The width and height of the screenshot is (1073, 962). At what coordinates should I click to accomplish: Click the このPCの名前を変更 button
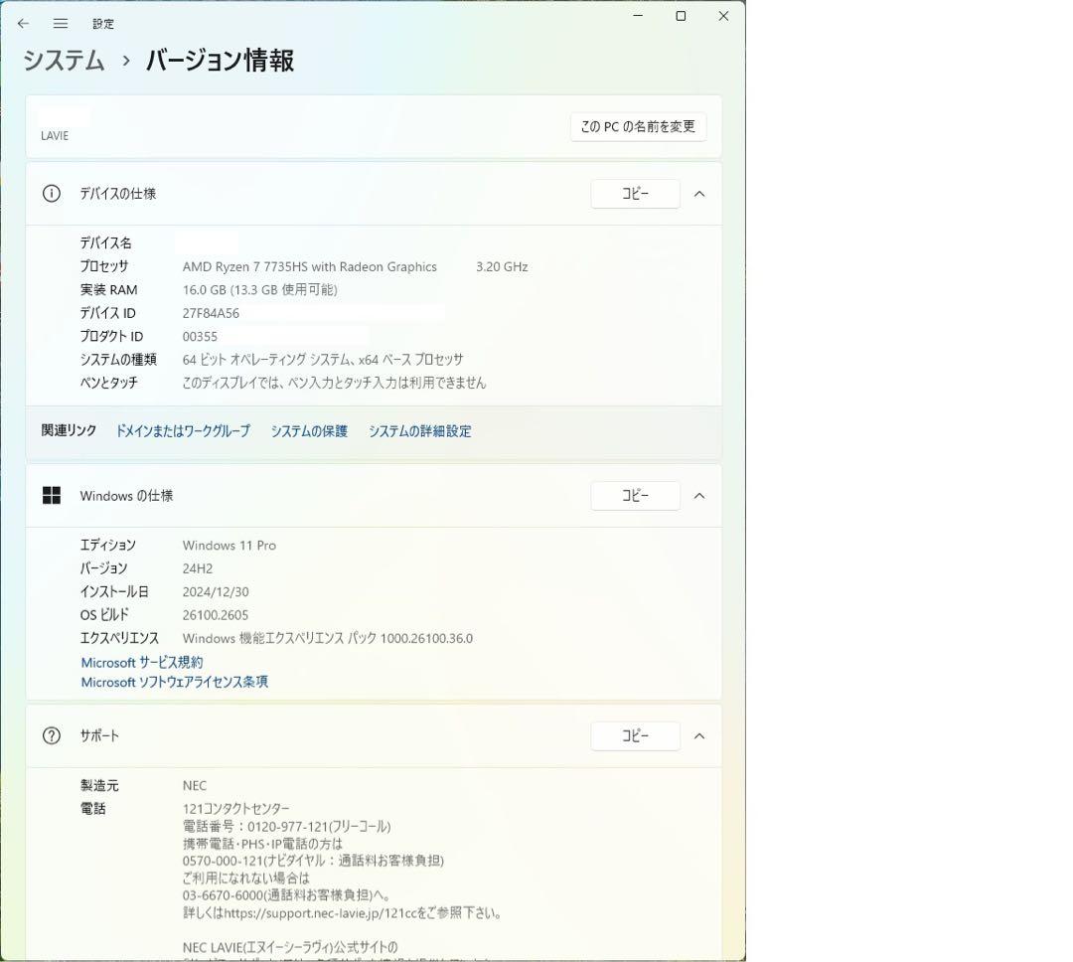point(638,127)
